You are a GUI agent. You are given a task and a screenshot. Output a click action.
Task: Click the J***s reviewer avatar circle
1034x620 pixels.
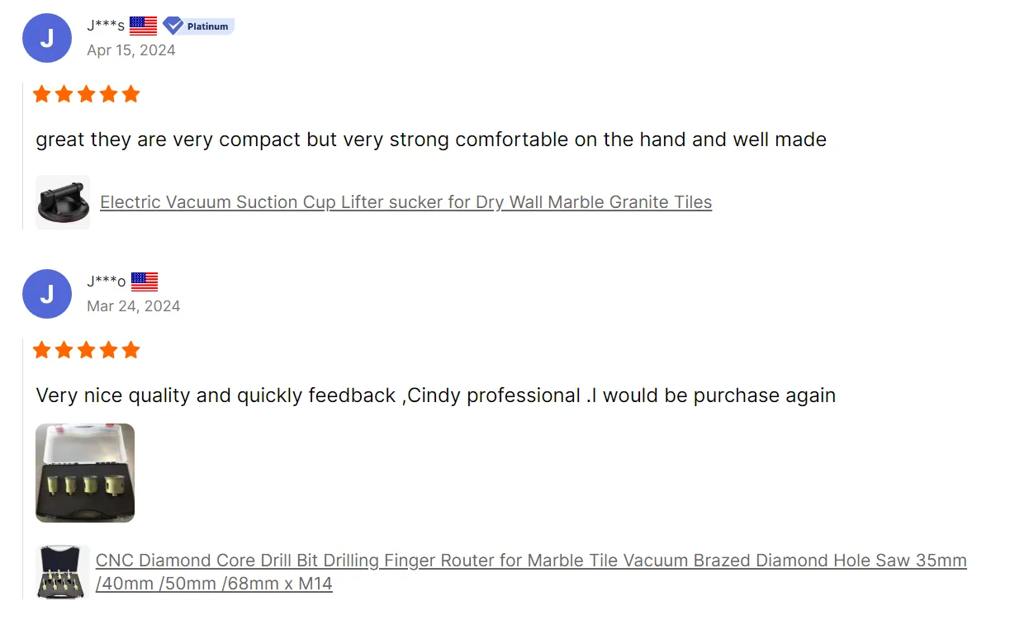pyautogui.click(x=47, y=38)
